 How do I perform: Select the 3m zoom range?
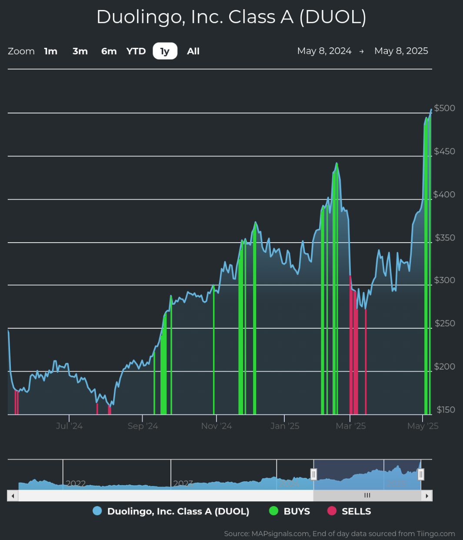click(80, 51)
